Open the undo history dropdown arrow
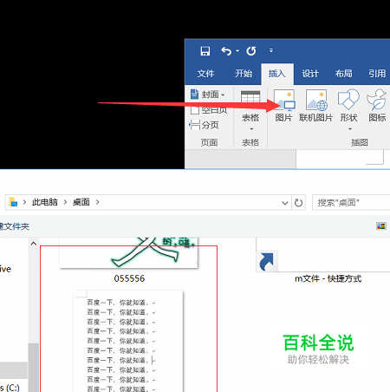 click(237, 51)
